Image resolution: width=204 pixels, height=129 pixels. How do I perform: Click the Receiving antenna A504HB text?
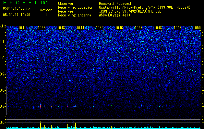click(x=114, y=15)
